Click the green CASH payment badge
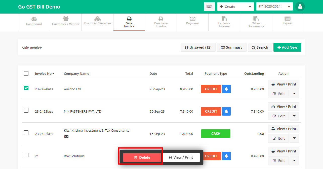 [216, 134]
